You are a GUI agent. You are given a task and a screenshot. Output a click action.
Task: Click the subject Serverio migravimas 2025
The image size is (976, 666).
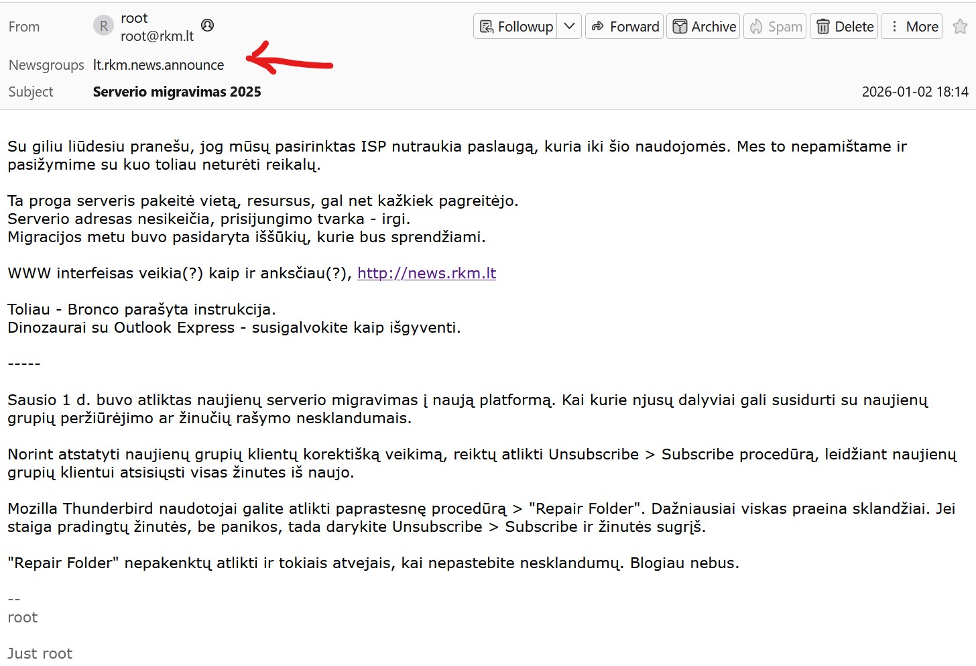177,92
